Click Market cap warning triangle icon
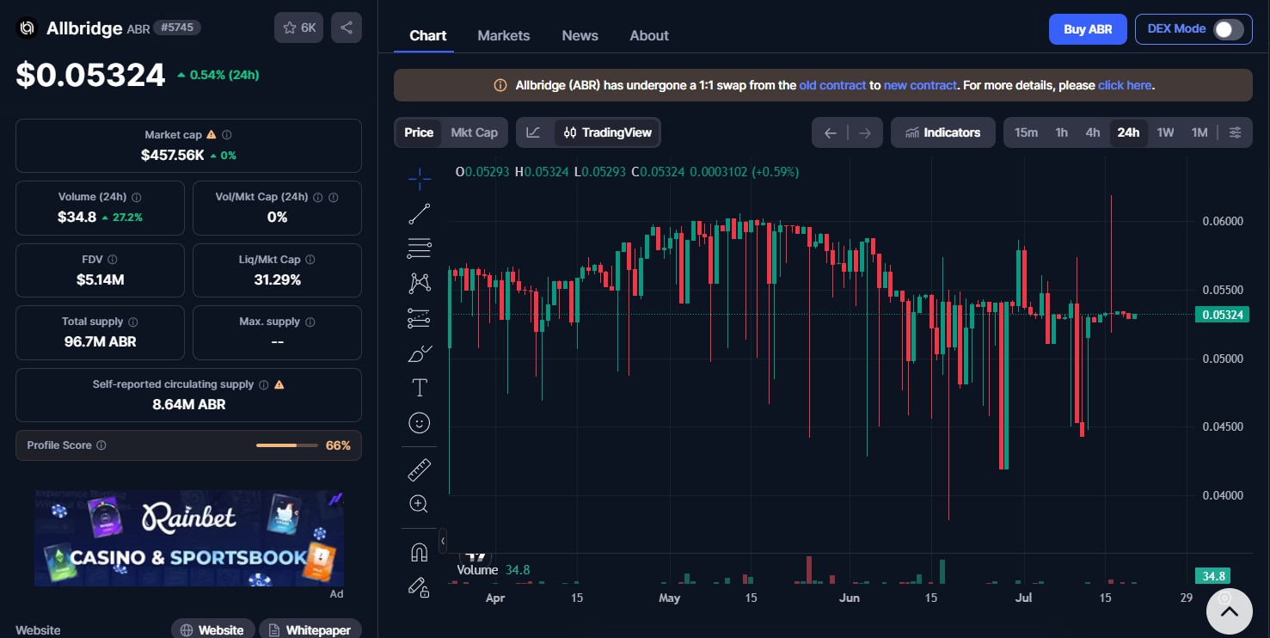 212,135
